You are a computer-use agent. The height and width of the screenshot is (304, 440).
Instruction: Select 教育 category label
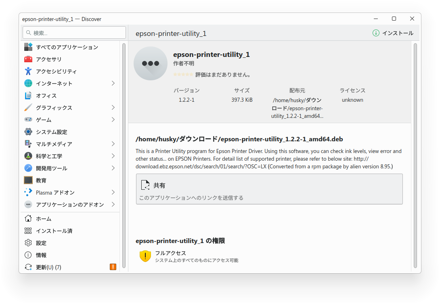(x=41, y=180)
